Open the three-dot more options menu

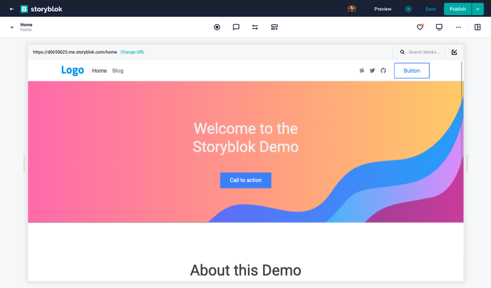coord(458,28)
